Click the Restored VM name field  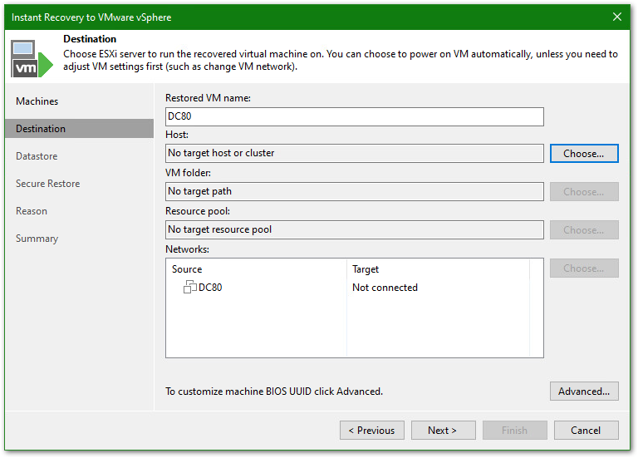354,117
